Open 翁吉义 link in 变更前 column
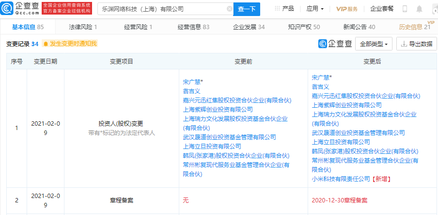This screenshot has width=438, height=215. pos(191,91)
